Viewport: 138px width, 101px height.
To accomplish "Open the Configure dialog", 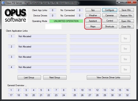I will click(110, 10).
